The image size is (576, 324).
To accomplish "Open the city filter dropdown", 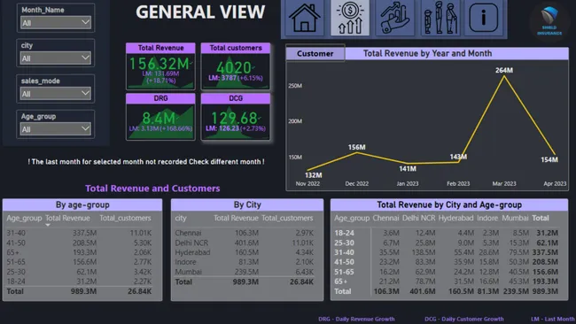I will click(x=56, y=58).
